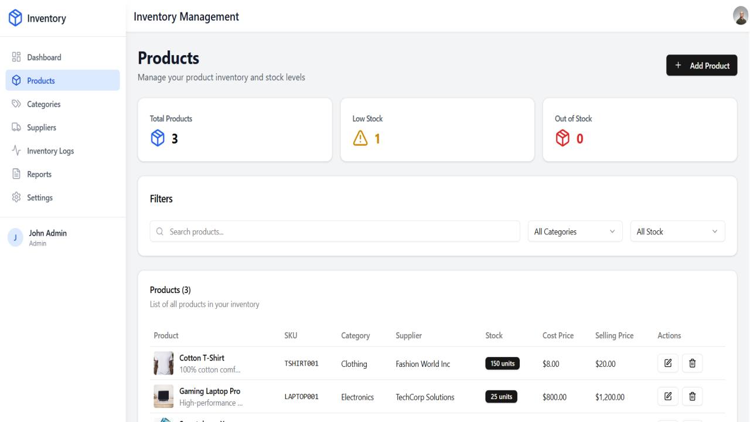The height and width of the screenshot is (422, 750).
Task: Open the All Categories dropdown
Action: pyautogui.click(x=575, y=232)
